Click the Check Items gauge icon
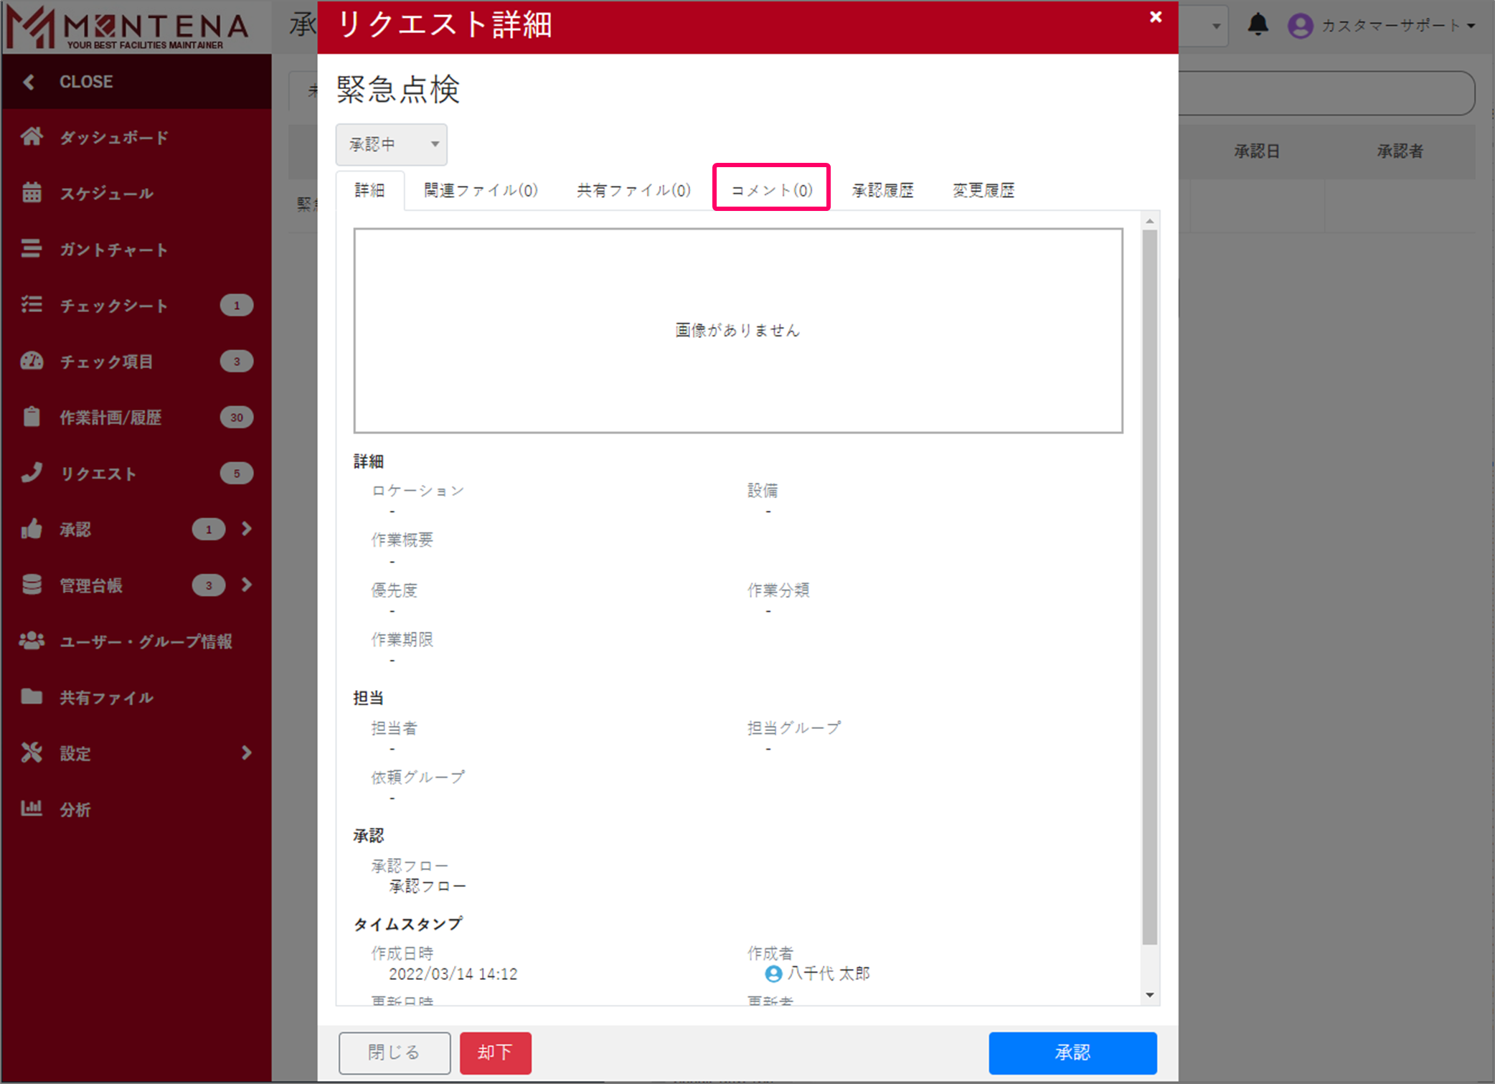The height and width of the screenshot is (1084, 1495). click(32, 361)
